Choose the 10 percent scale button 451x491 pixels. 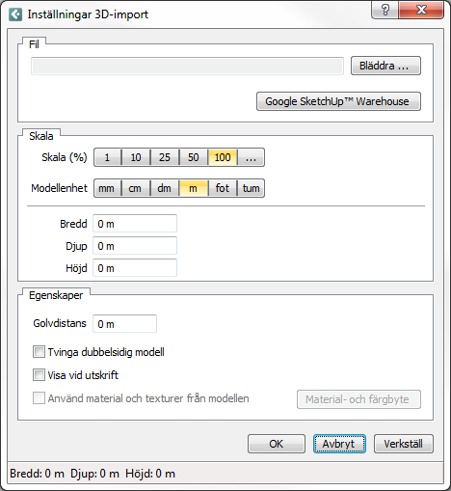click(136, 157)
